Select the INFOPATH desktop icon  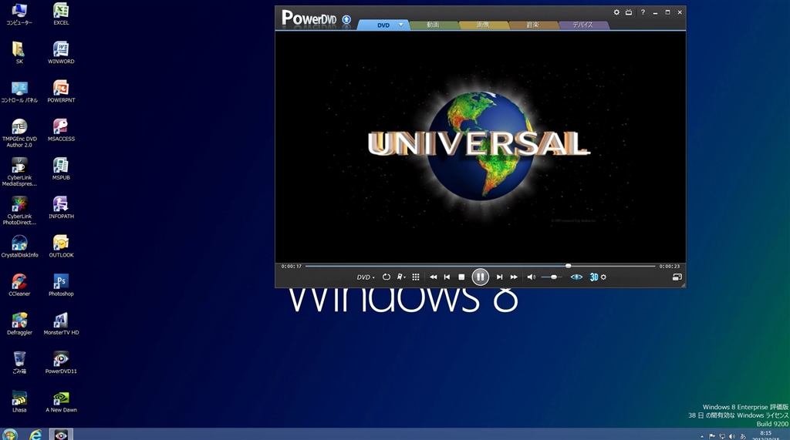[x=61, y=208]
